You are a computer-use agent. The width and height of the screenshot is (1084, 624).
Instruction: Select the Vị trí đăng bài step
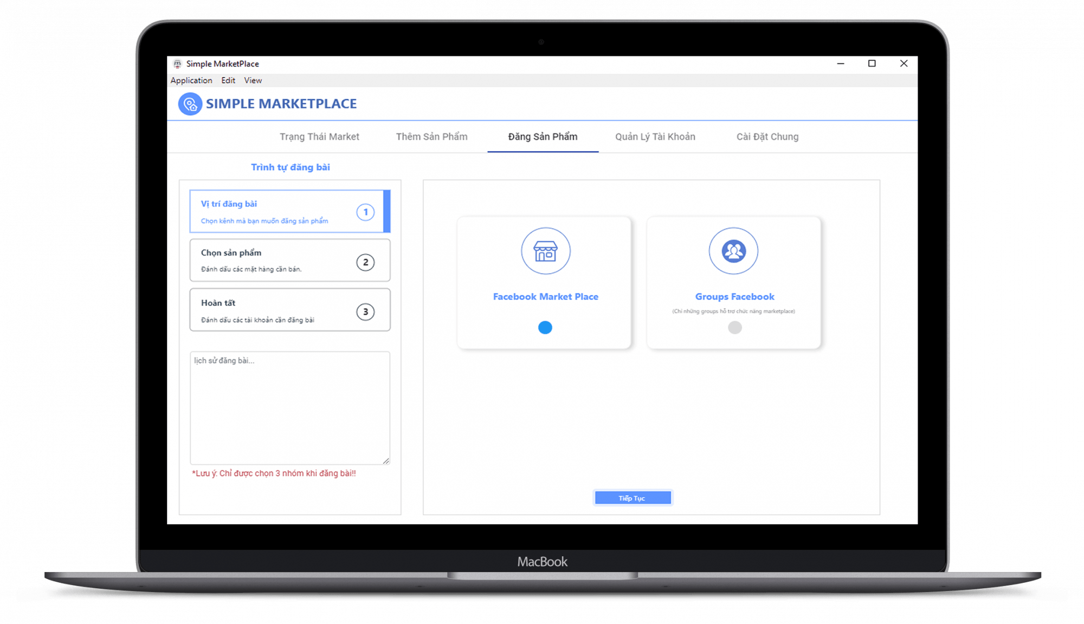point(290,211)
